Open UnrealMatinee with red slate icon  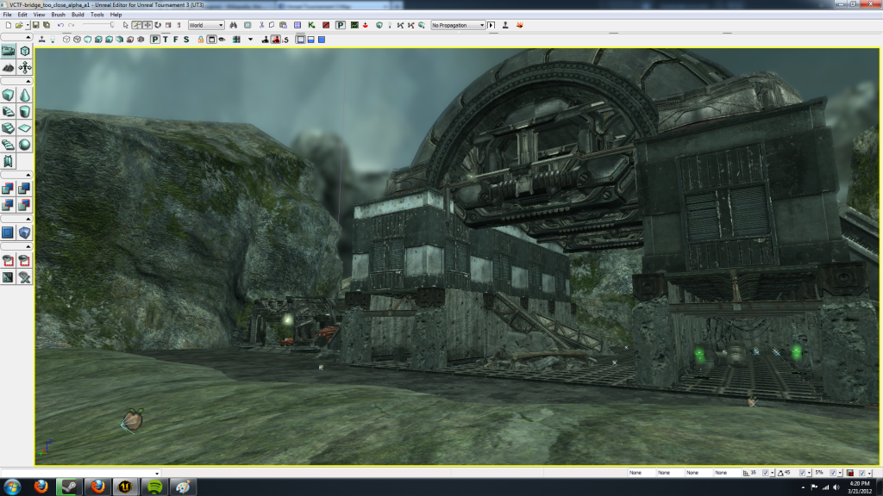click(x=325, y=25)
